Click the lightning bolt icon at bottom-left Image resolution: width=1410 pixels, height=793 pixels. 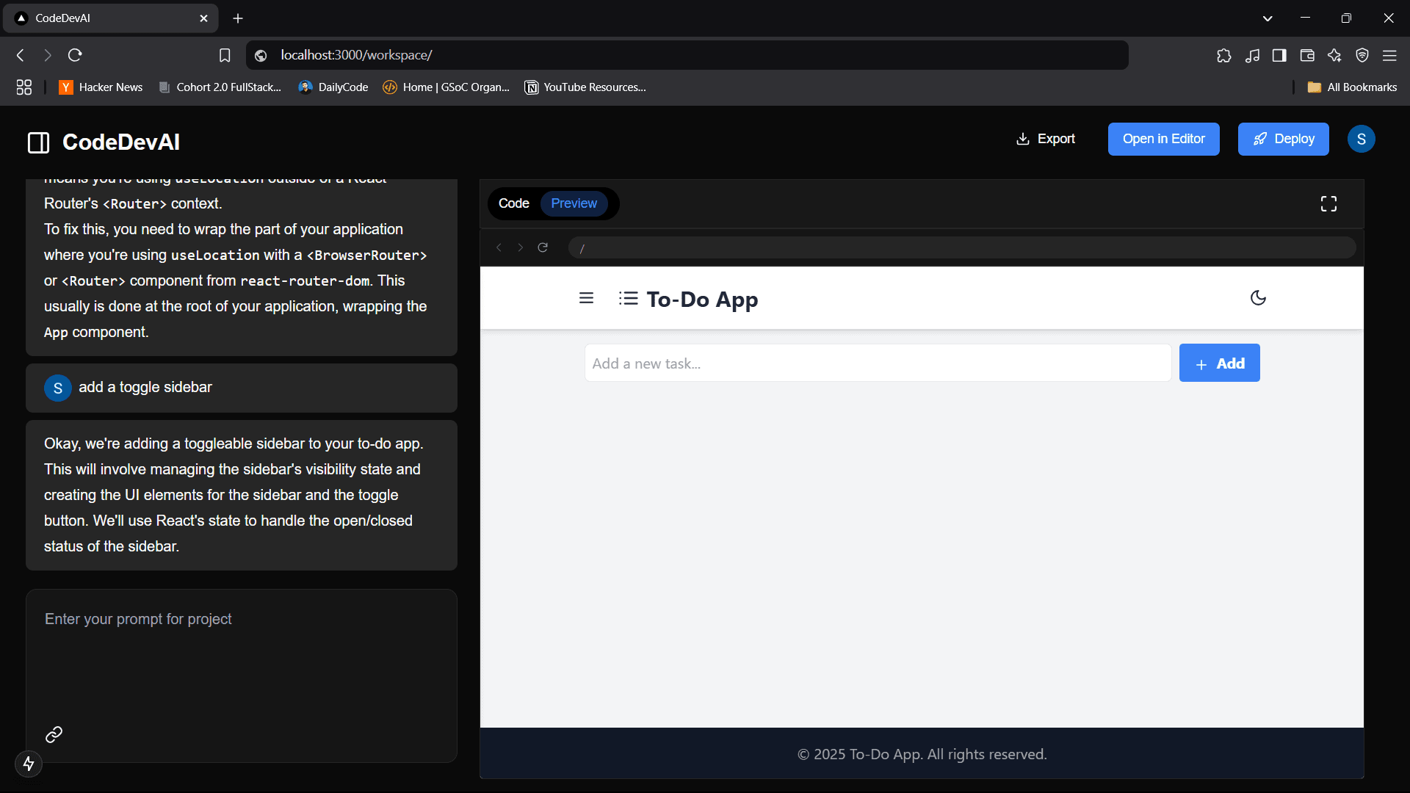coord(29,764)
